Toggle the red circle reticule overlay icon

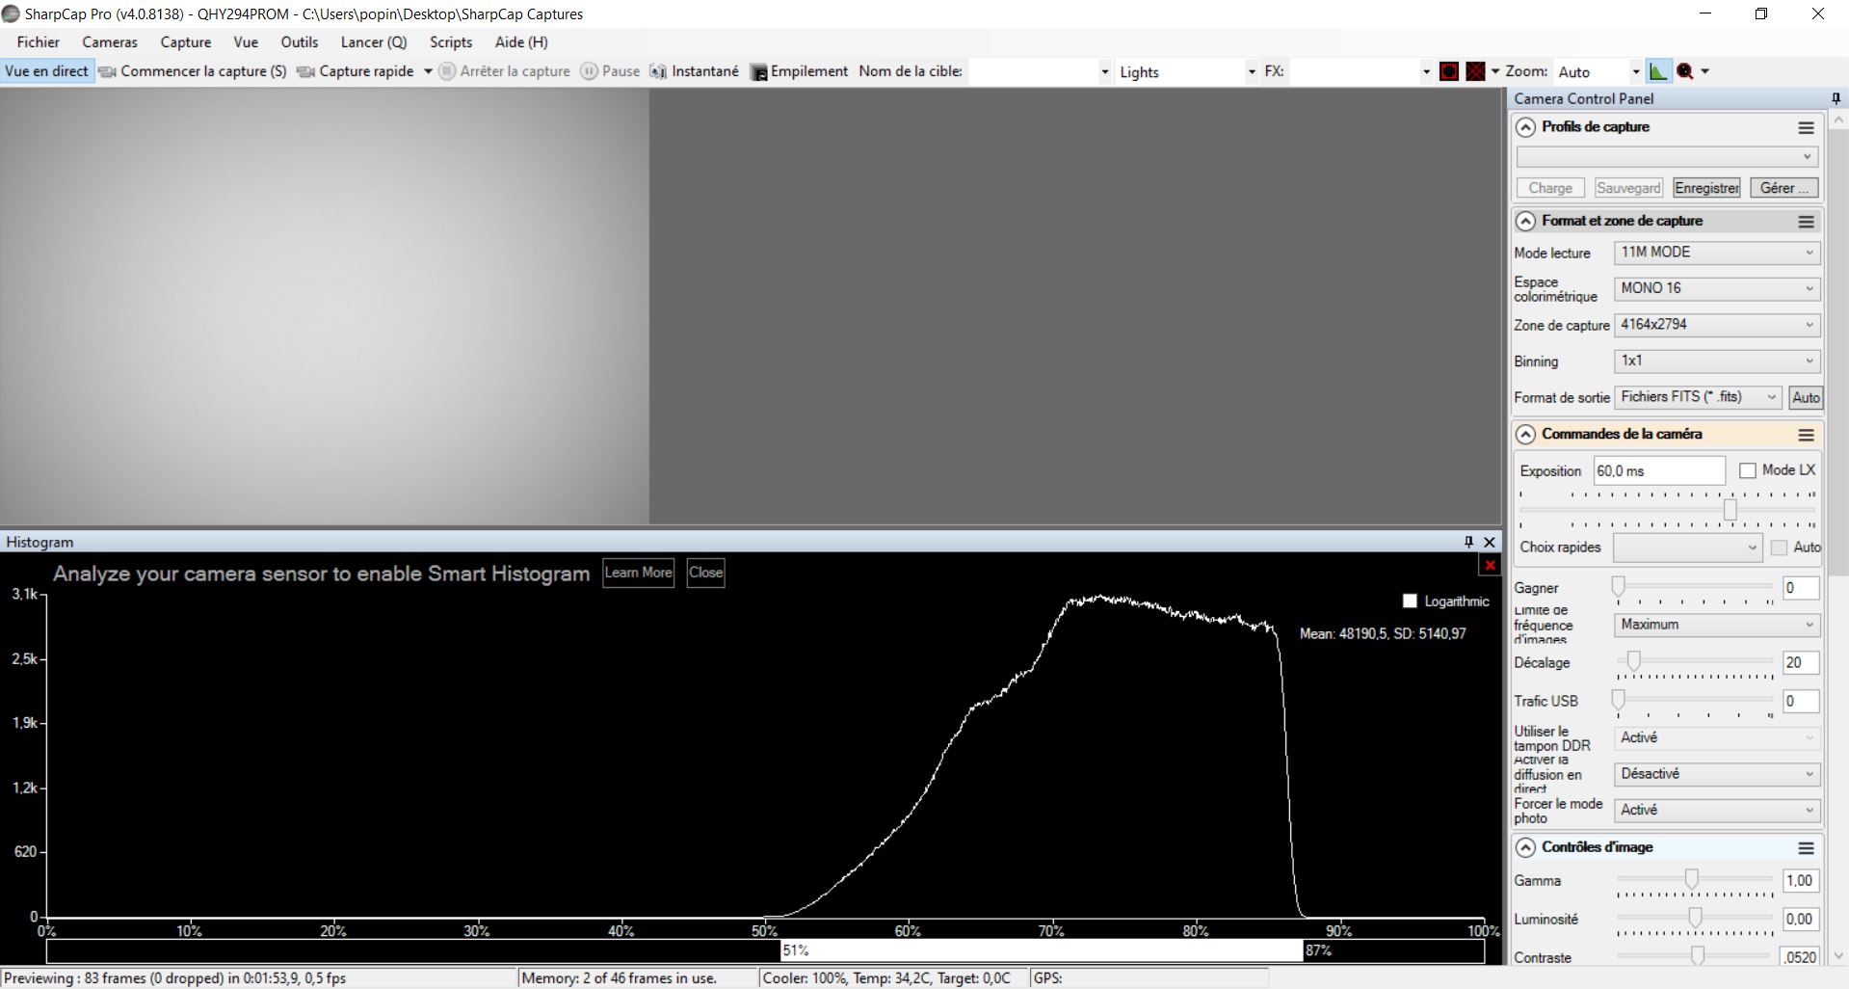click(x=1449, y=71)
